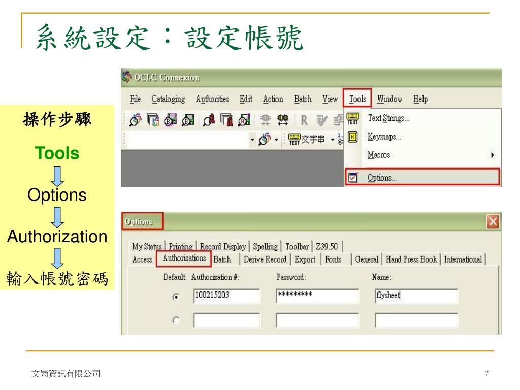
Task: Open the Help menu
Action: 420,99
